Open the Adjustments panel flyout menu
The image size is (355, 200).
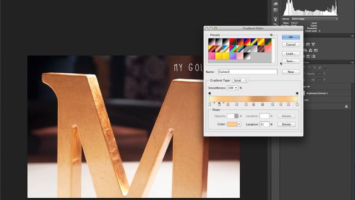point(352,36)
